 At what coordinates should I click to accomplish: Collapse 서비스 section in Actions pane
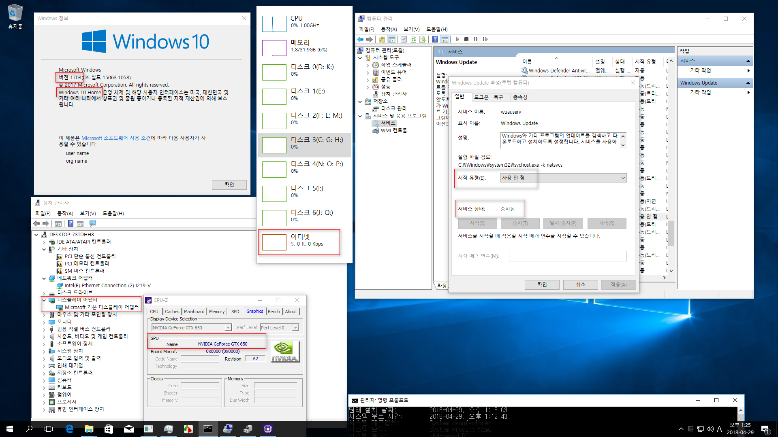tap(748, 61)
